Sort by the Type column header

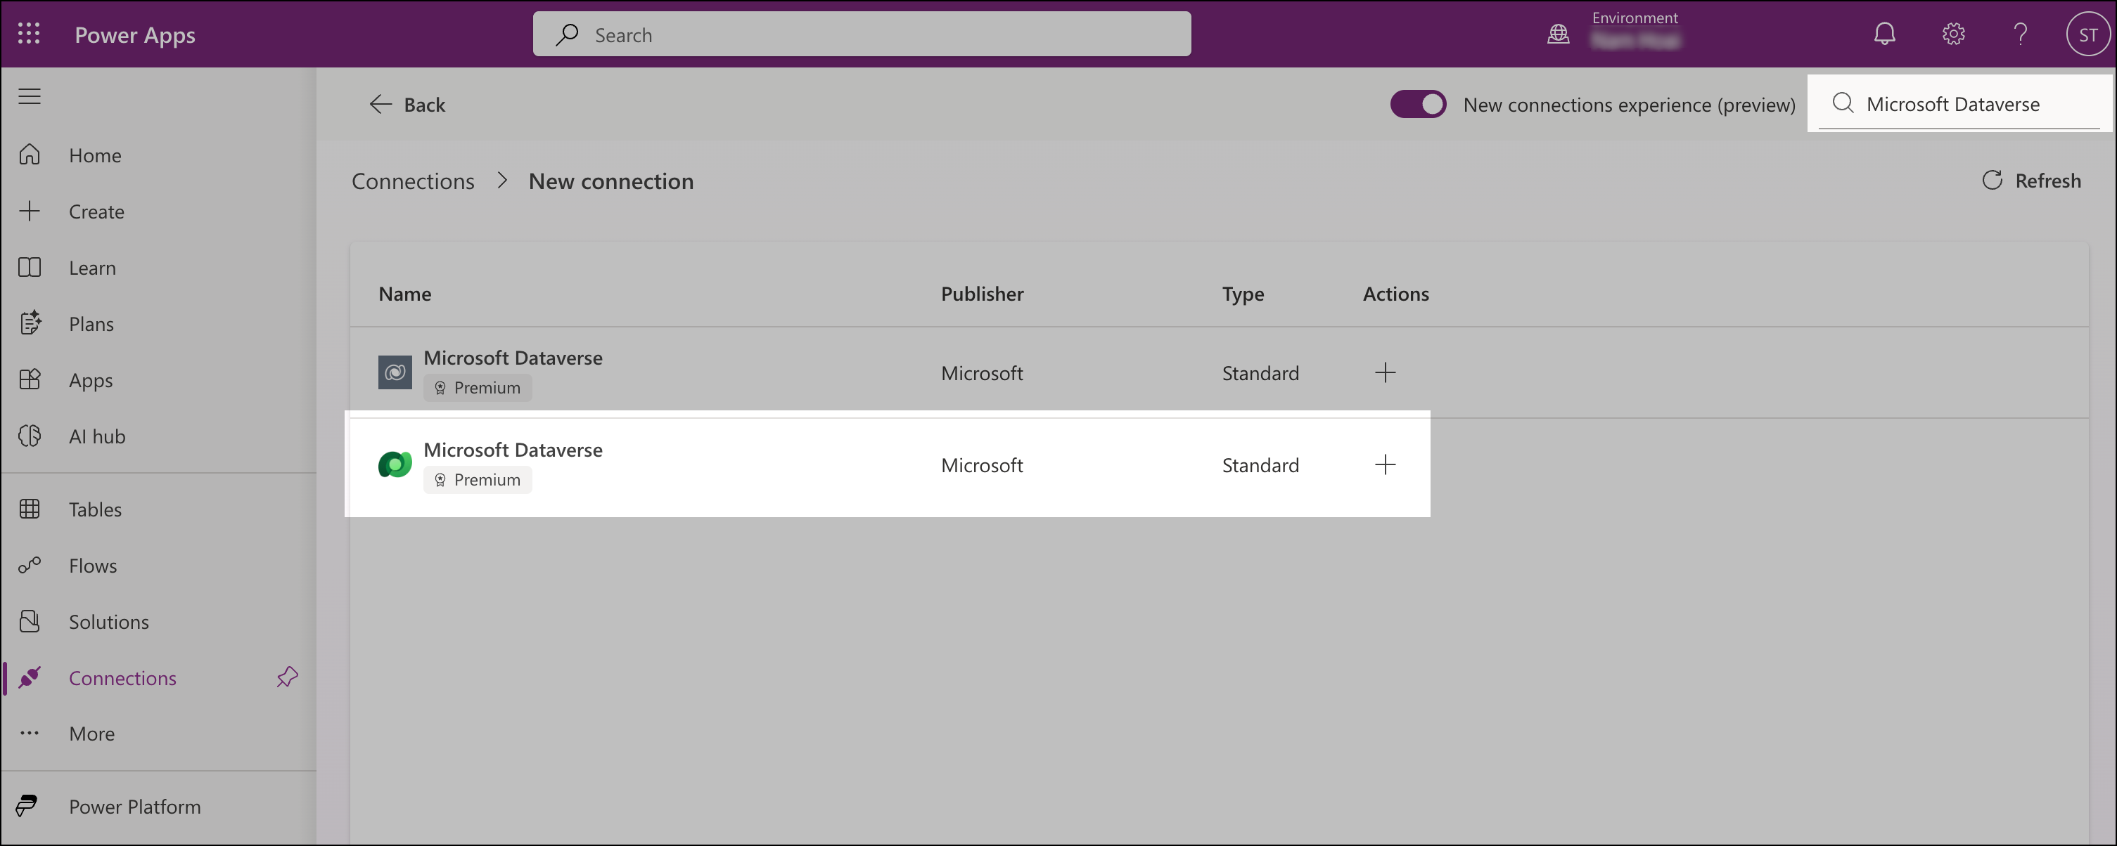tap(1243, 294)
